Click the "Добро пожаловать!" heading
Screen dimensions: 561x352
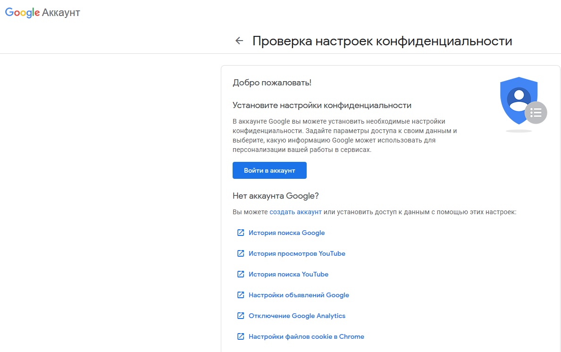pos(272,83)
